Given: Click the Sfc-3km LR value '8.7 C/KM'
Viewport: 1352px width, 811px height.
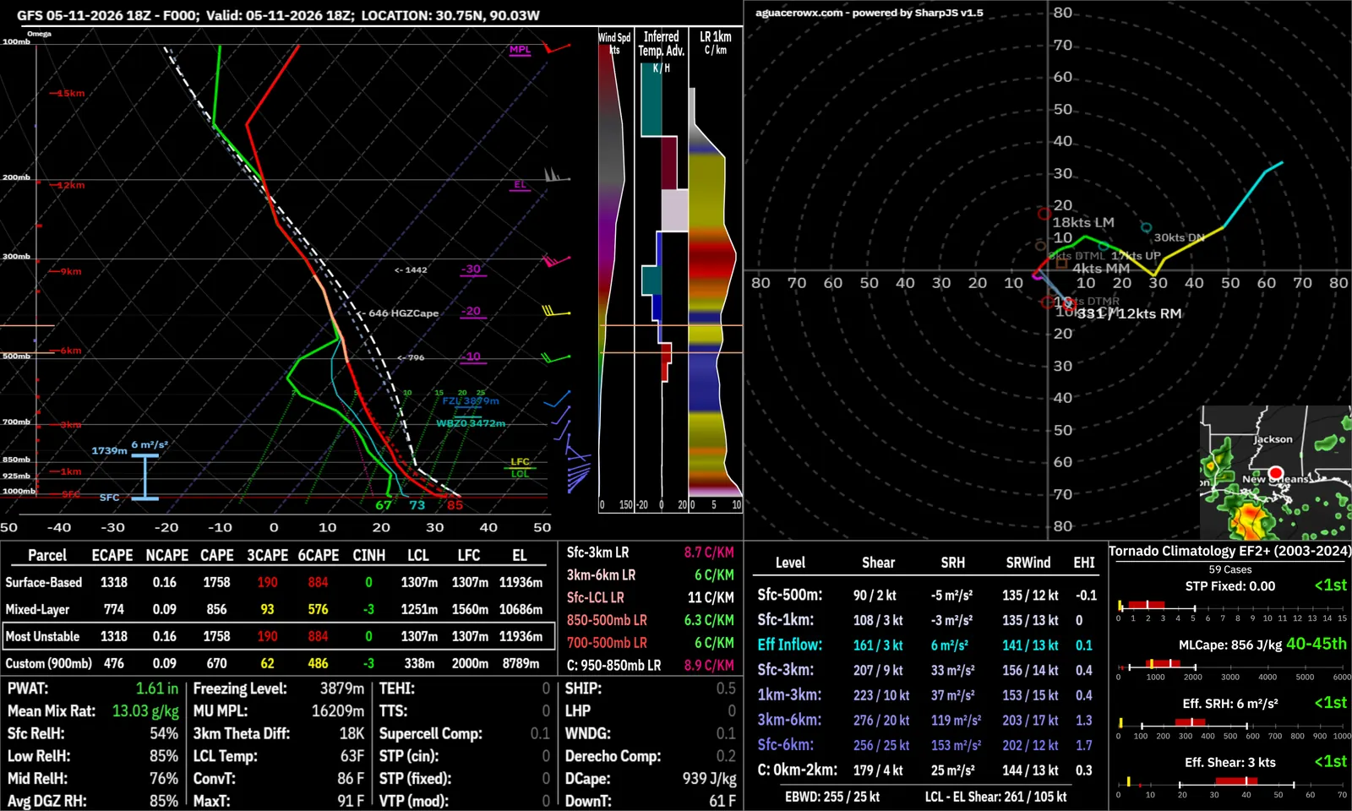Looking at the screenshot, I should 709,552.
